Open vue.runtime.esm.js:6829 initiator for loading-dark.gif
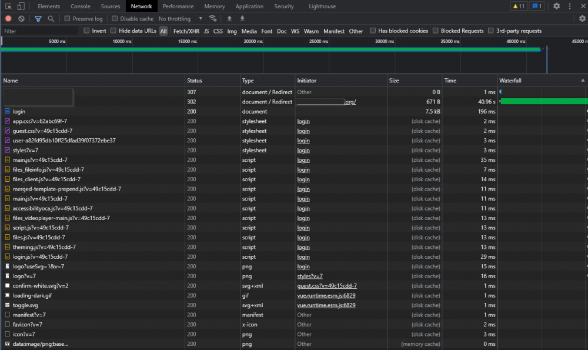The height and width of the screenshot is (350, 588). (326, 296)
